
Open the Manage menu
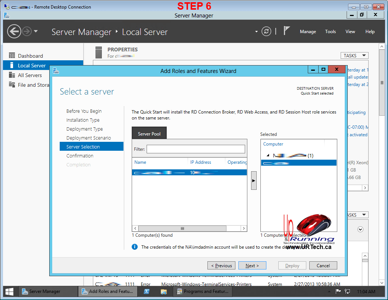tap(308, 32)
